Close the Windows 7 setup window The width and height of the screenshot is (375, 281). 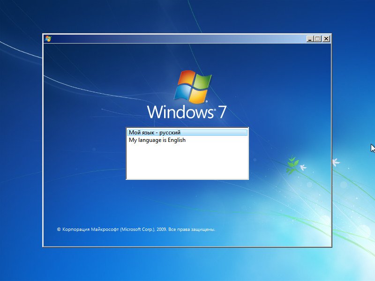coord(326,39)
